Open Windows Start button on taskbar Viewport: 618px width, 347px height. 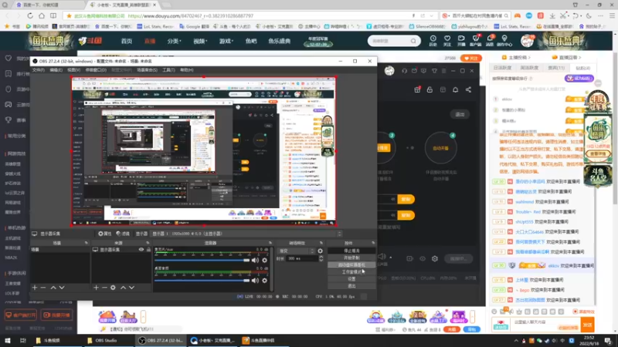[x=8, y=340]
